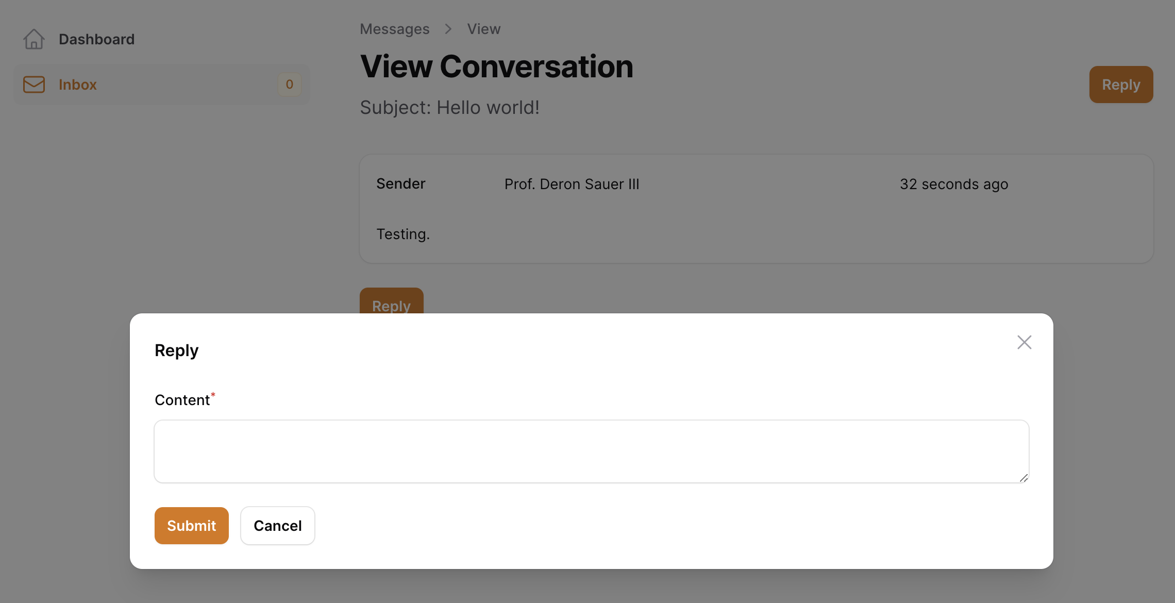The image size is (1175, 603).
Task: Click the Subject: Hello world! heading
Action: [x=449, y=107]
